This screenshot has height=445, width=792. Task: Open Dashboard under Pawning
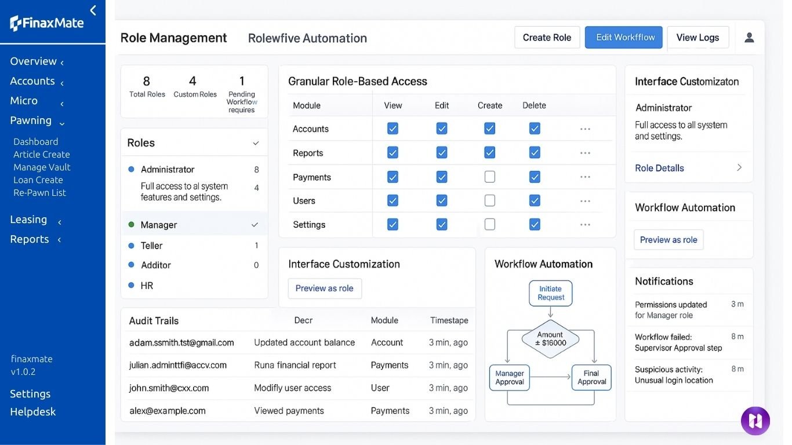click(36, 141)
